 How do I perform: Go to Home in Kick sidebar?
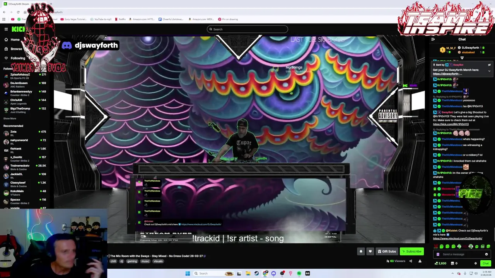12,40
